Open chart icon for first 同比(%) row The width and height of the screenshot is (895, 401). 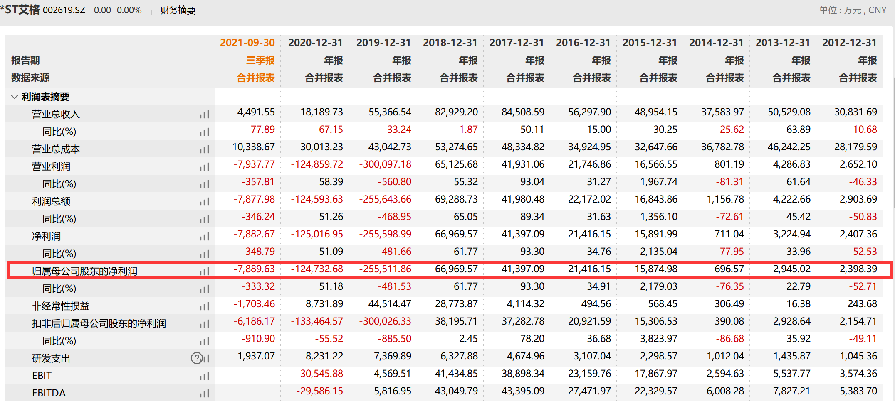click(204, 132)
